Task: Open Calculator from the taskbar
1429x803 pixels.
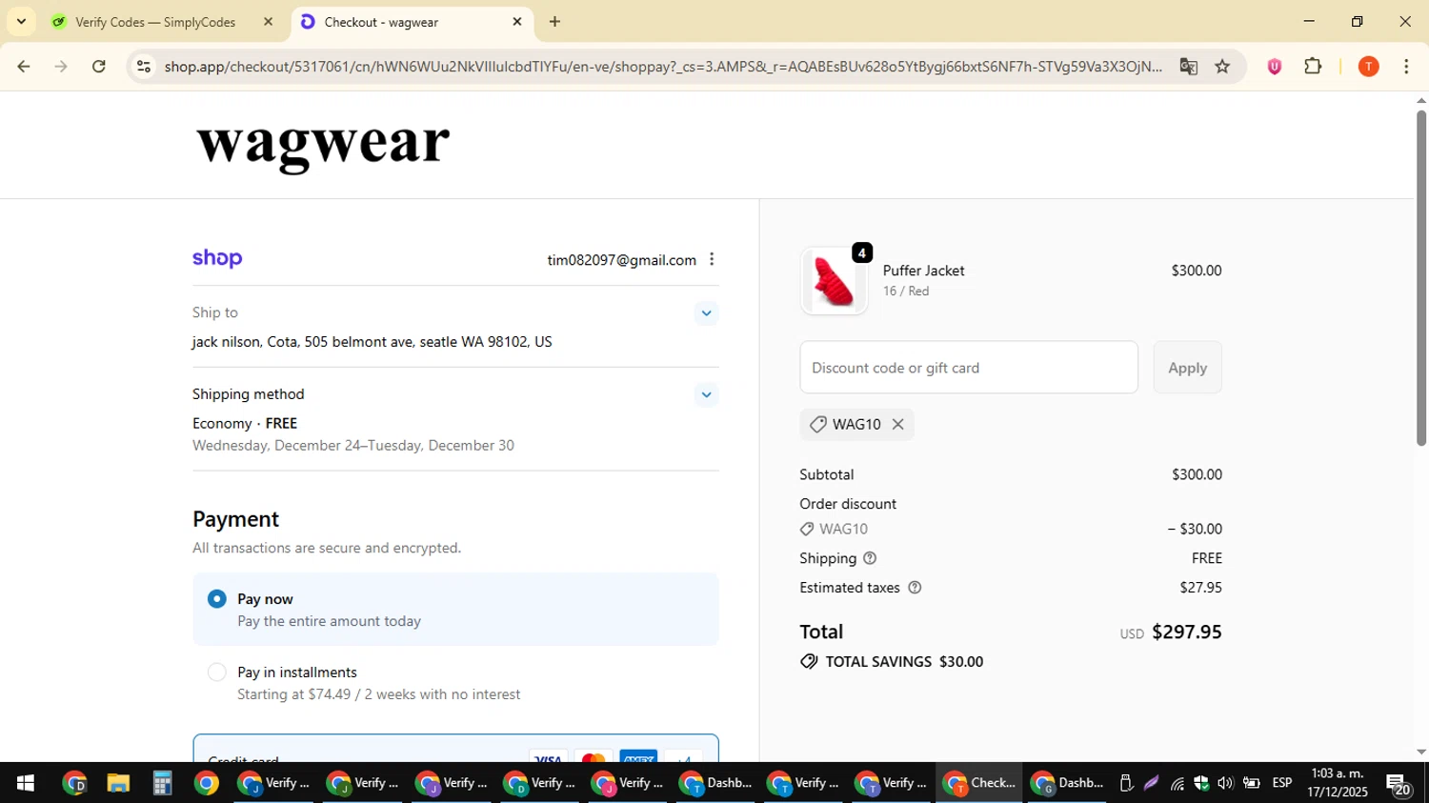Action: (x=163, y=783)
